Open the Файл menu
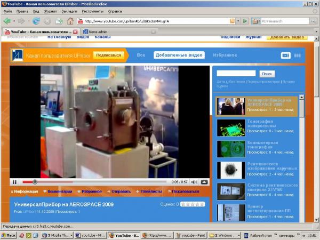The image size is (320, 240). click(x=7, y=11)
